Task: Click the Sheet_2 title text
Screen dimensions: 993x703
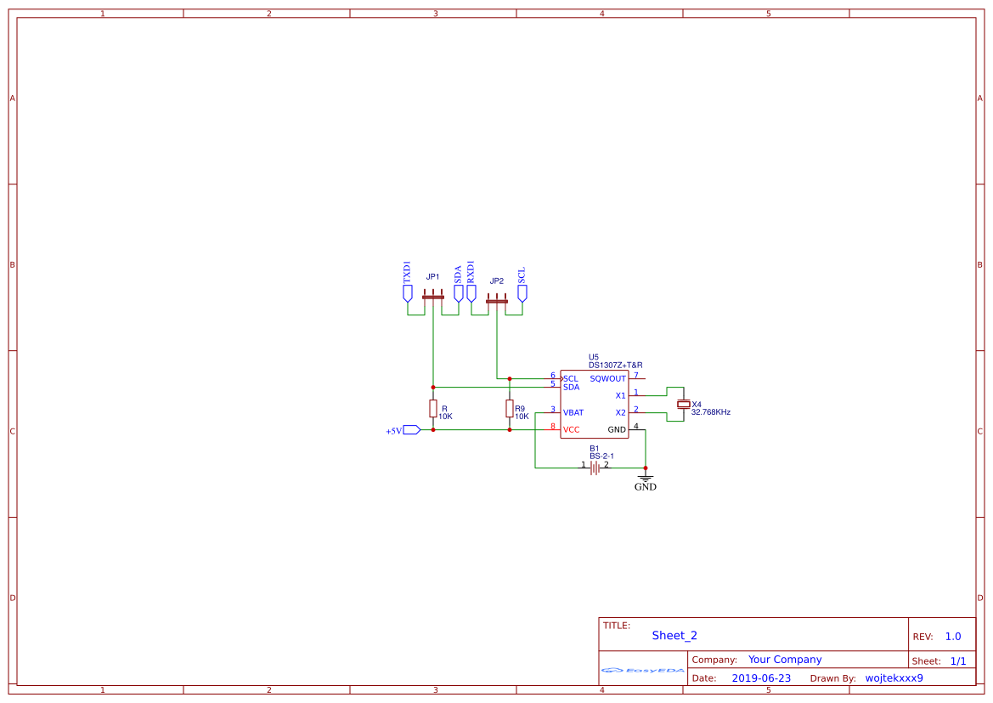Action: point(674,635)
